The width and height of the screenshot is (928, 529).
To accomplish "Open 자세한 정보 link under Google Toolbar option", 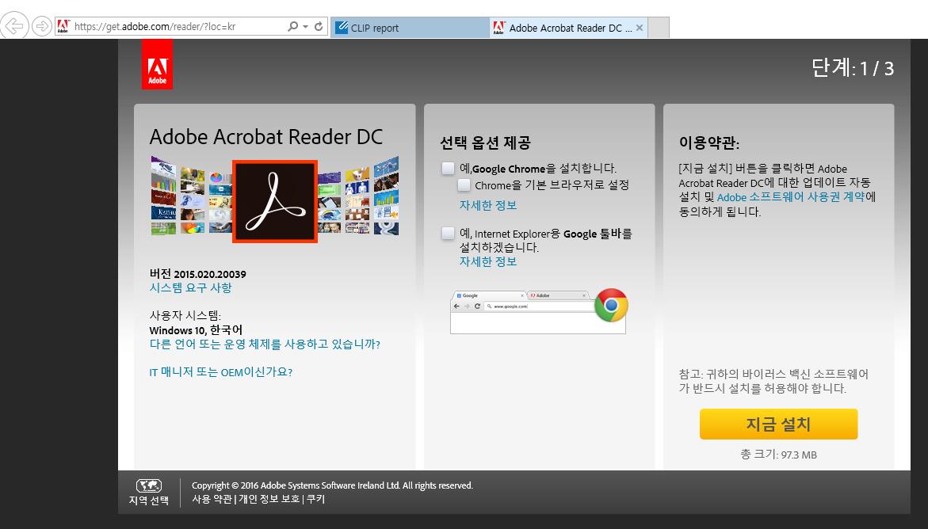I will [488, 261].
